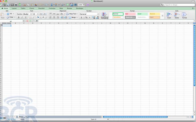Image resolution: width=196 pixels, height=122 pixels.
Task: Click the Delete cells button
Action: pyautogui.click(x=177, y=16)
